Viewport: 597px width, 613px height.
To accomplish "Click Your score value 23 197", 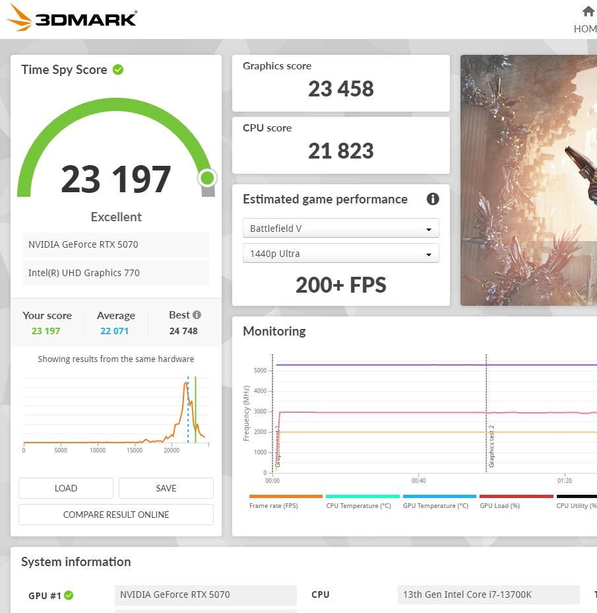I will (46, 331).
